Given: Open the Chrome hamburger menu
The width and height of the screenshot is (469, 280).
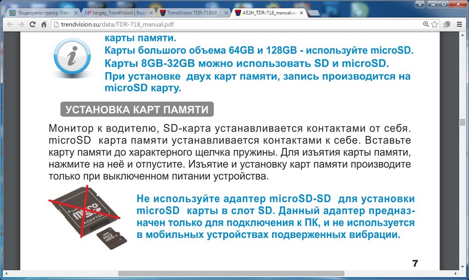Looking at the screenshot, I should [x=459, y=24].
